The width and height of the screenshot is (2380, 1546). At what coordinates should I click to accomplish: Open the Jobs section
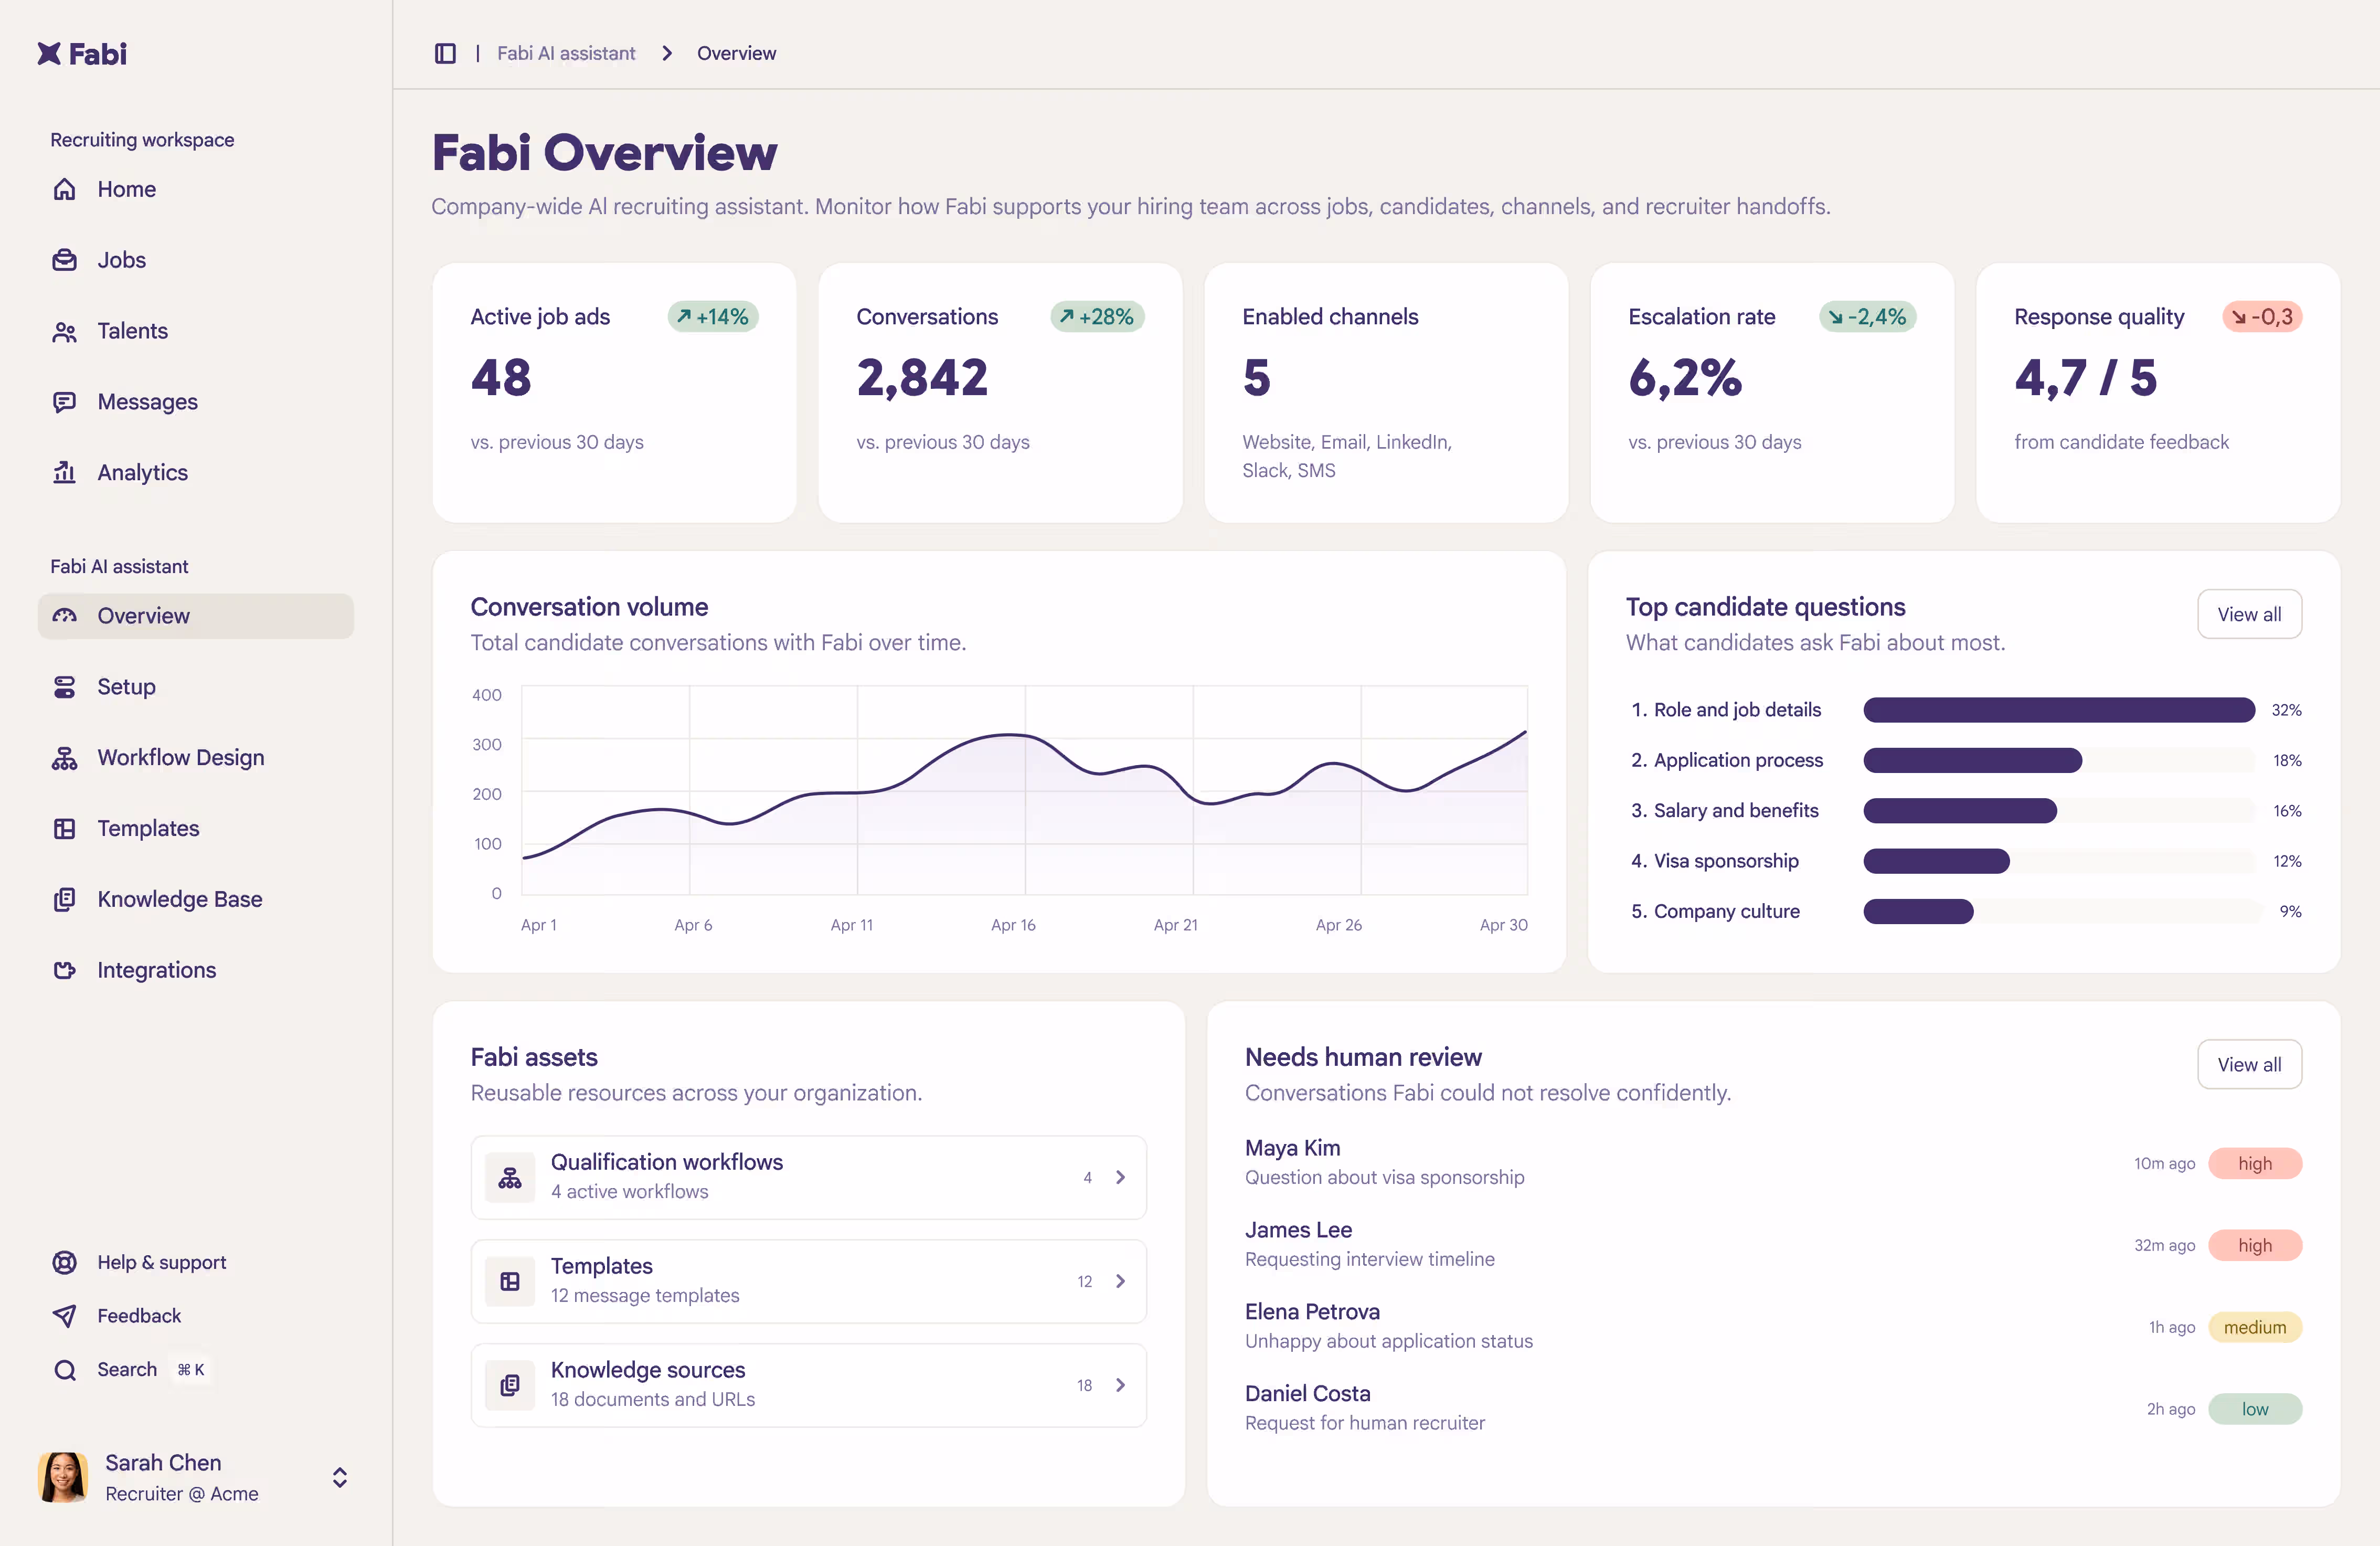pyautogui.click(x=196, y=260)
